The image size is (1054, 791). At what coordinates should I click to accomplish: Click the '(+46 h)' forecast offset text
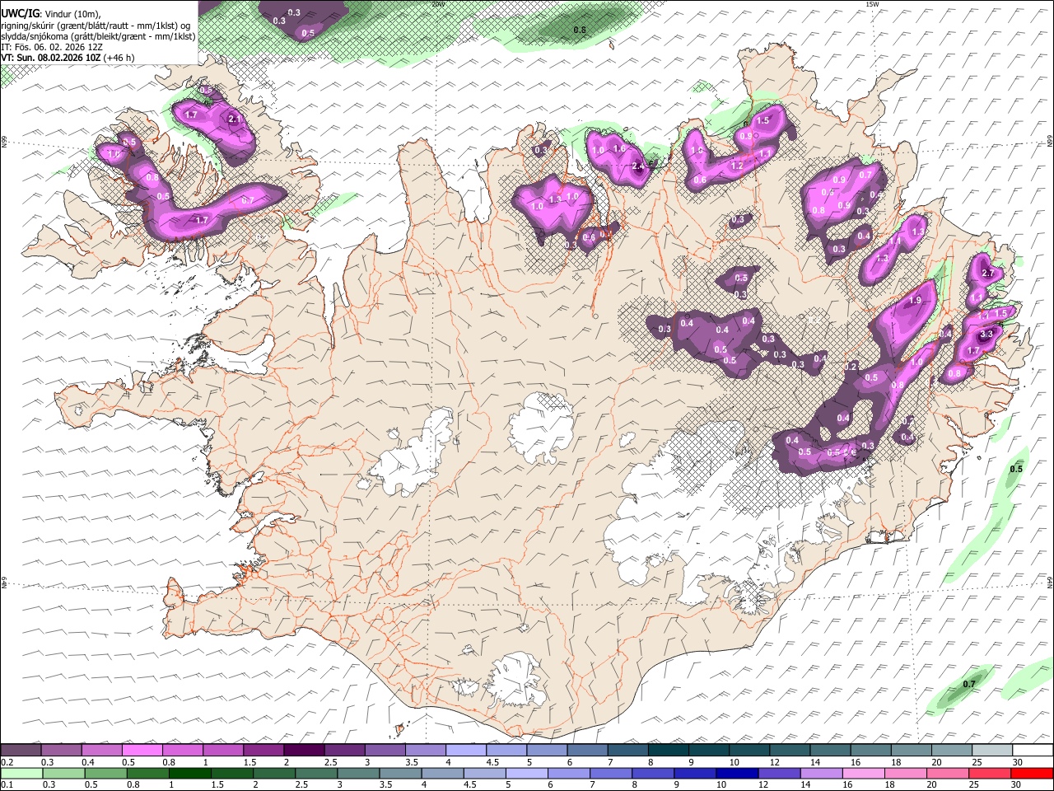pyautogui.click(x=120, y=58)
